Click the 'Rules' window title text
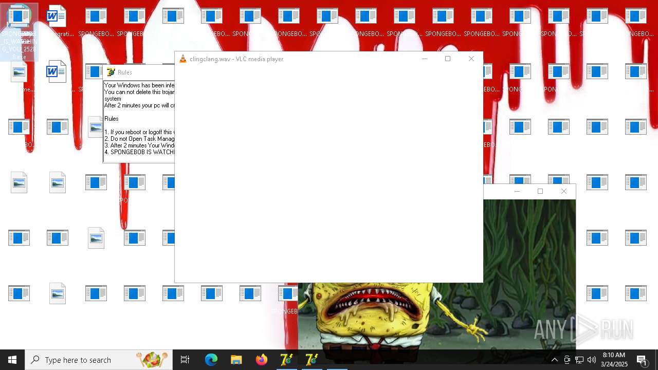Viewport: 658px width, 370px height. [x=125, y=72]
